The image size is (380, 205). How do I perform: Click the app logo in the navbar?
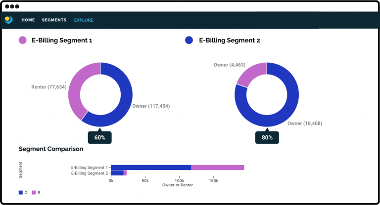pos(8,20)
